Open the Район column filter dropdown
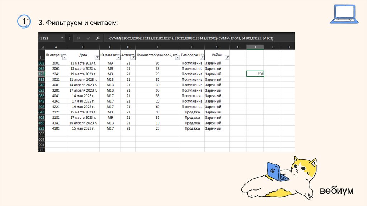 (227, 57)
